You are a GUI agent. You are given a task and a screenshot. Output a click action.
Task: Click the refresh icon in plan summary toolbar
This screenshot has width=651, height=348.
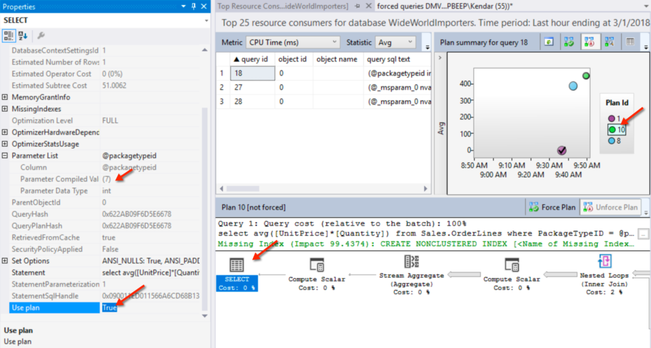547,42
